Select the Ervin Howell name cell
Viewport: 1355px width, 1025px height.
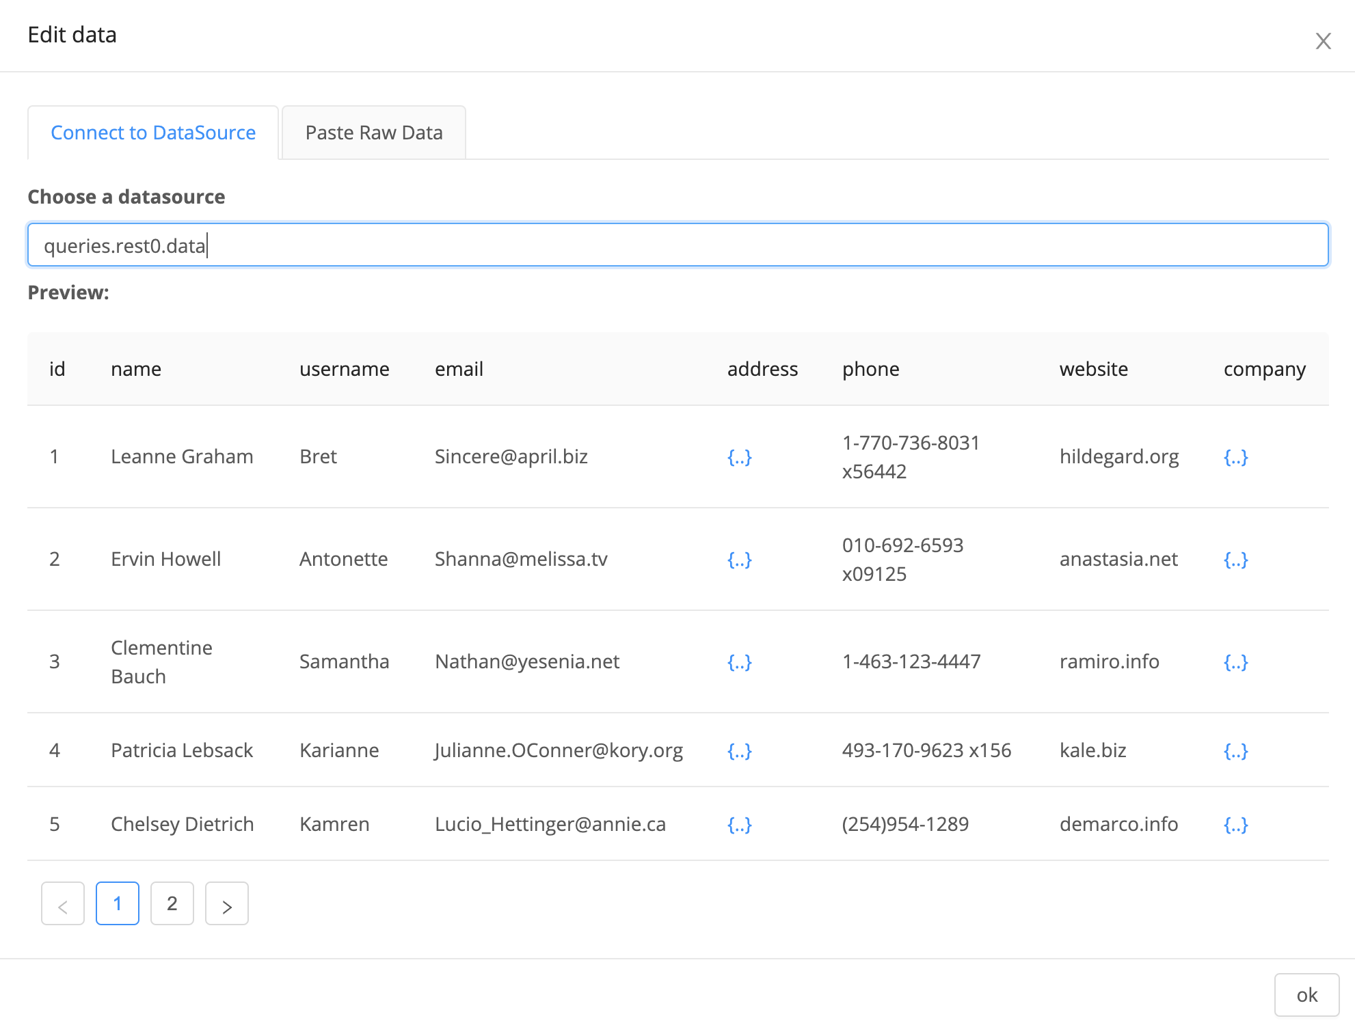pyautogui.click(x=166, y=559)
